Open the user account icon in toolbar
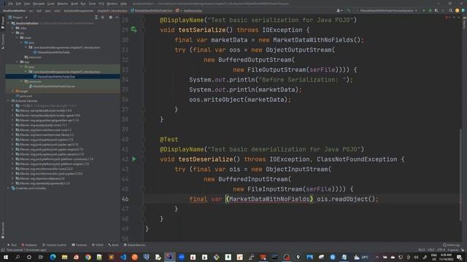The image size is (467, 262). (339, 10)
